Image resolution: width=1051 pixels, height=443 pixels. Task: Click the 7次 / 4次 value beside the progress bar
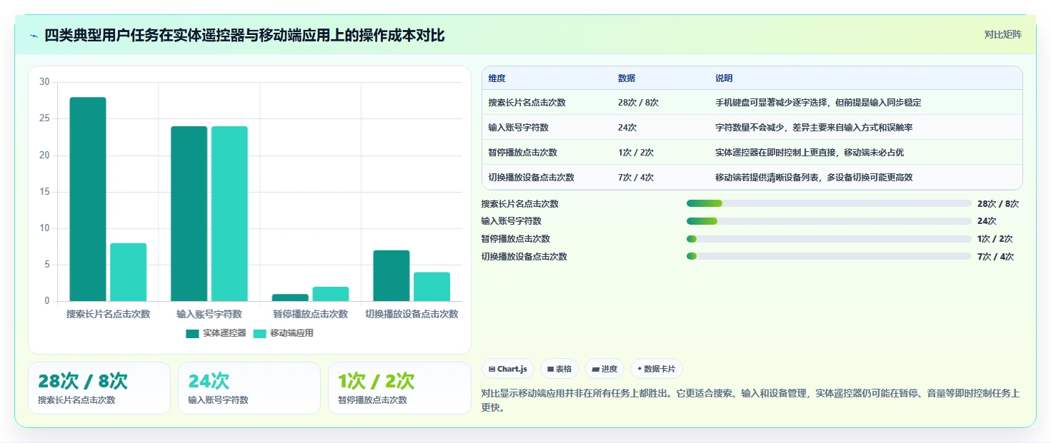995,257
